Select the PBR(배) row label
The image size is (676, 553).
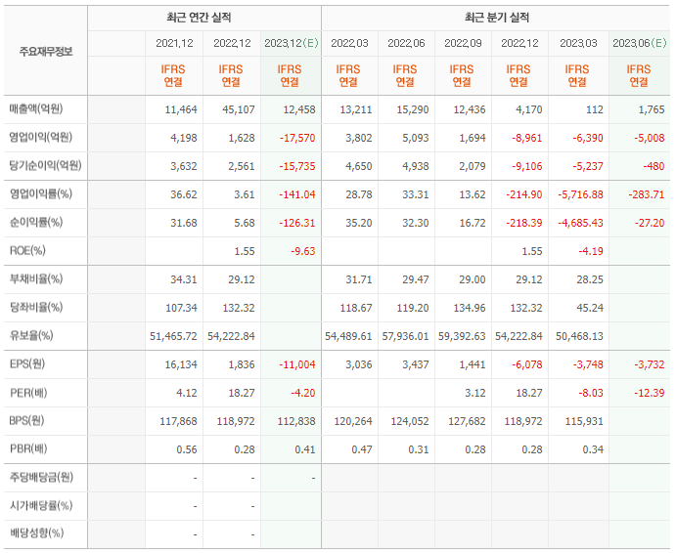(x=28, y=449)
